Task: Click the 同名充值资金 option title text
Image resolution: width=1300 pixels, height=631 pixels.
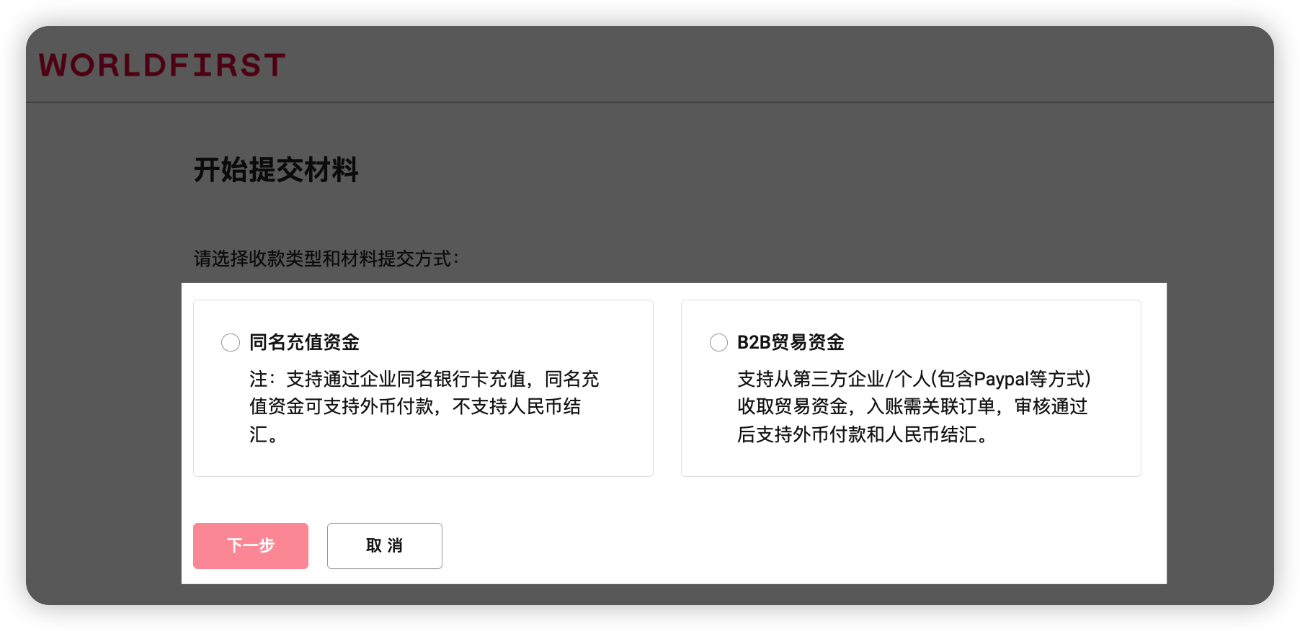Action: [x=304, y=342]
